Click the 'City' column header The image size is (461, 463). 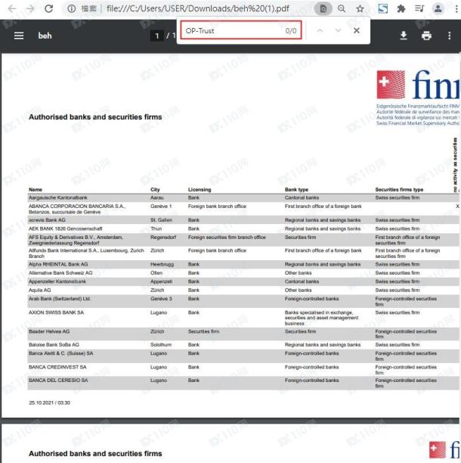pos(155,190)
